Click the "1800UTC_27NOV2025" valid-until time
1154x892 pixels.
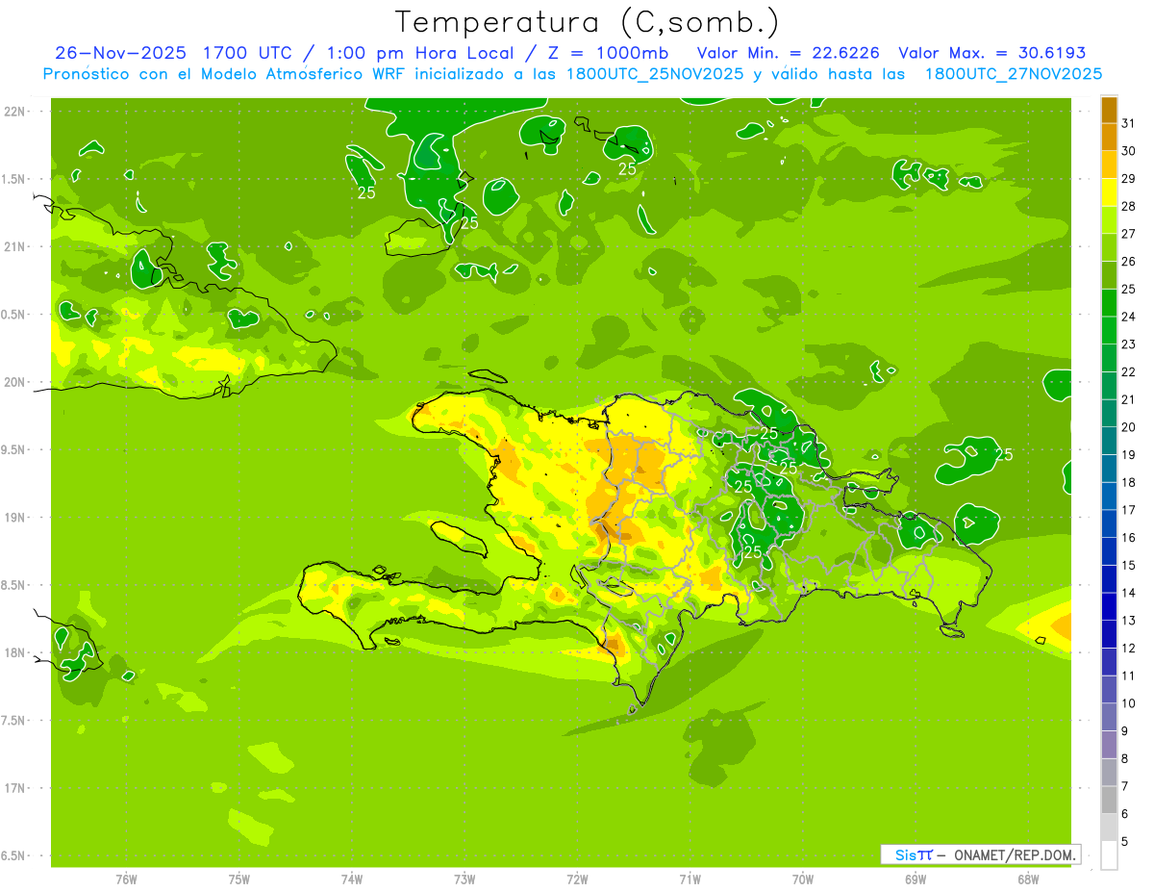(1014, 74)
